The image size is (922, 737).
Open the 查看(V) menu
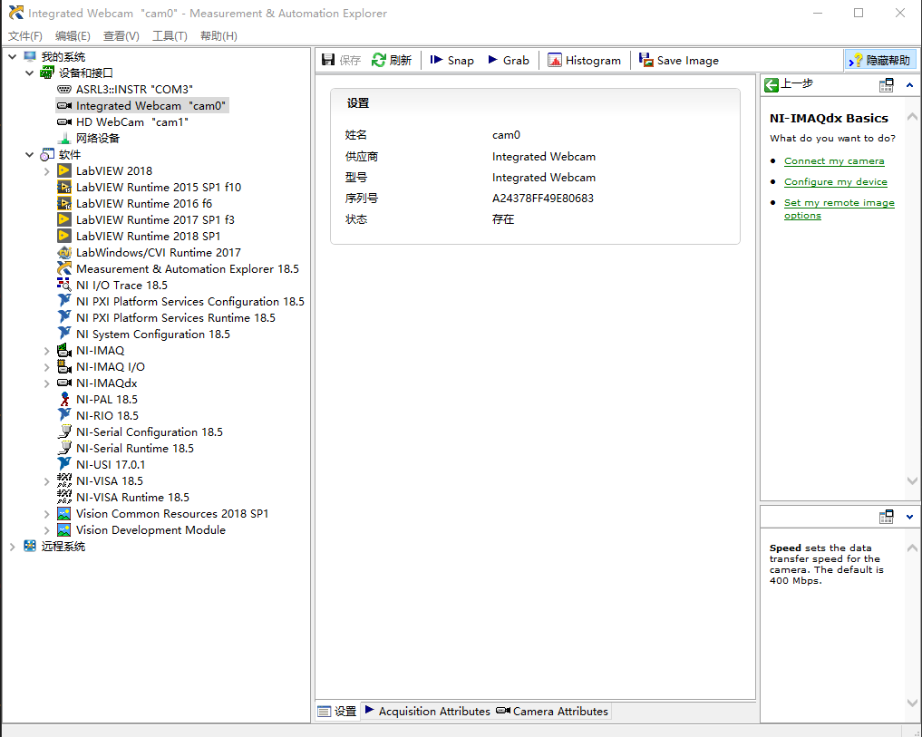(x=121, y=36)
